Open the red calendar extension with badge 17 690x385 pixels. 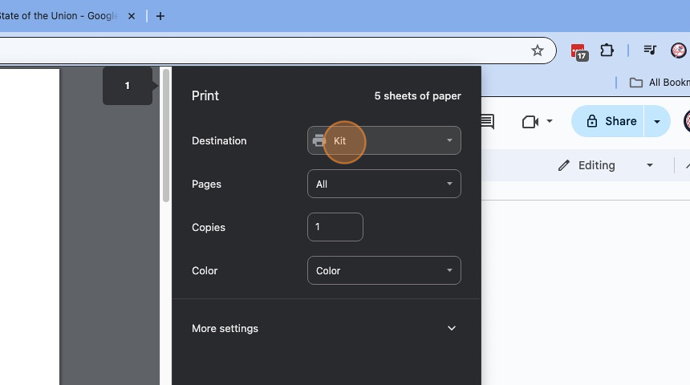tap(579, 51)
